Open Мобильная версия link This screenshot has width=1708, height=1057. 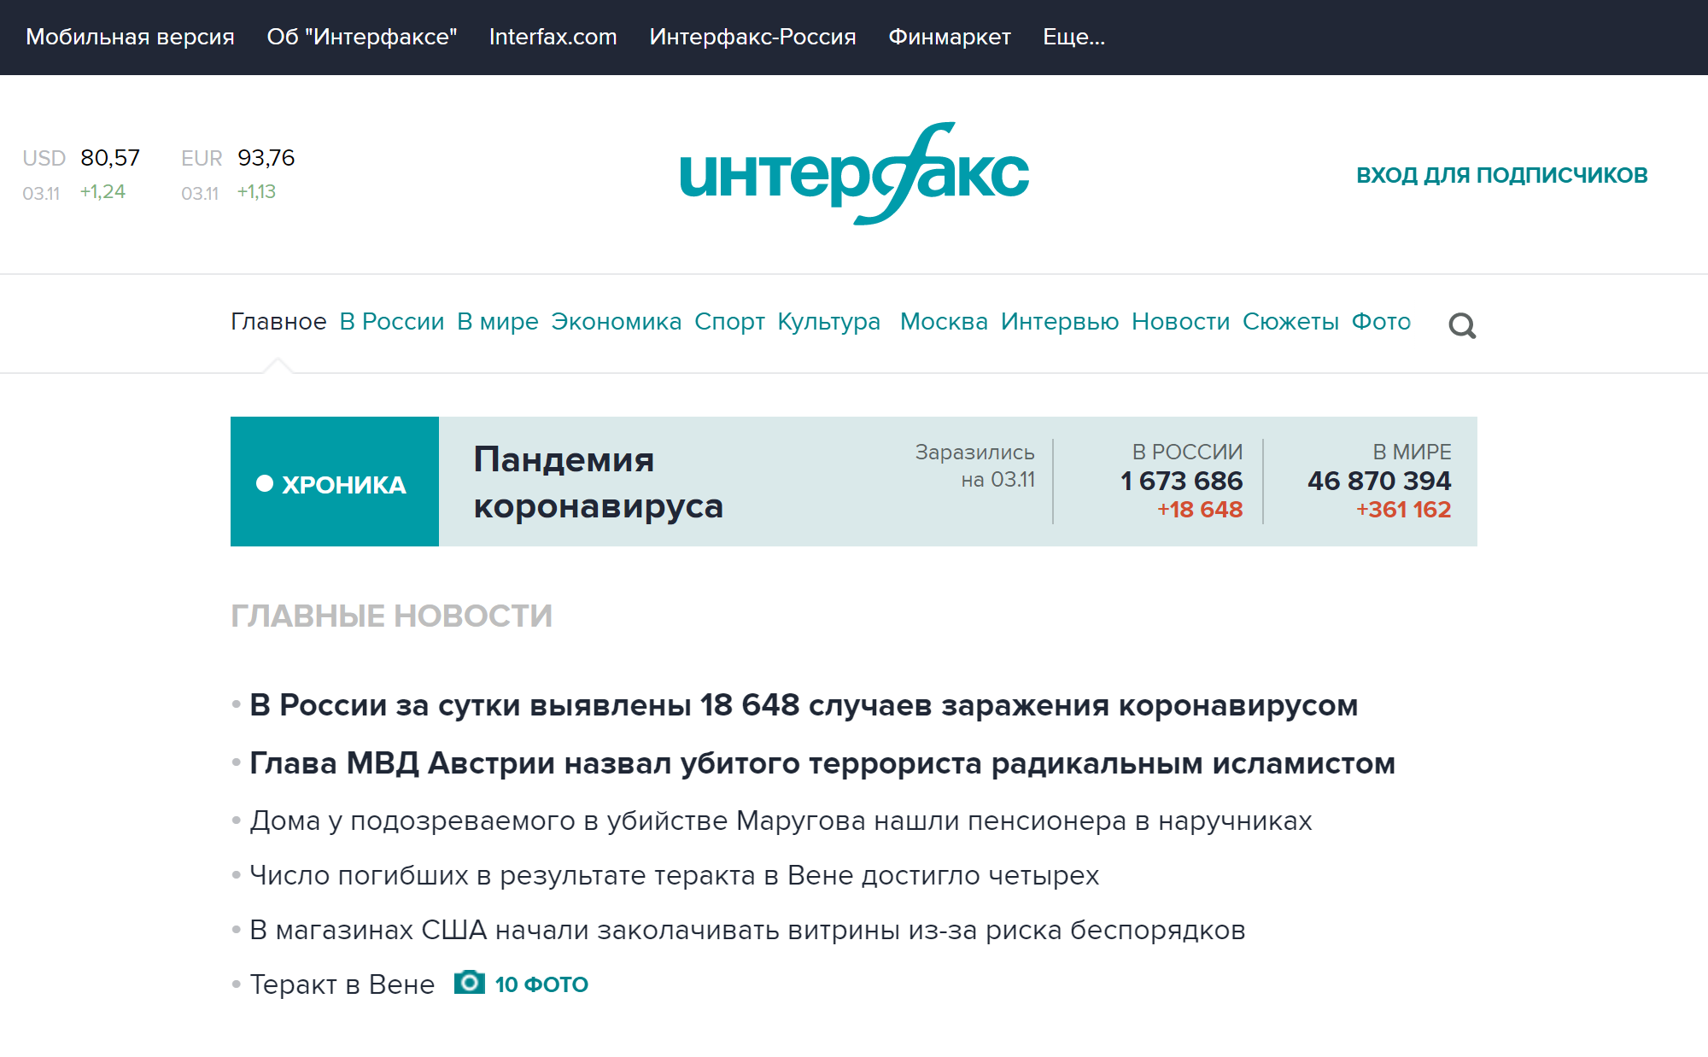click(x=130, y=37)
